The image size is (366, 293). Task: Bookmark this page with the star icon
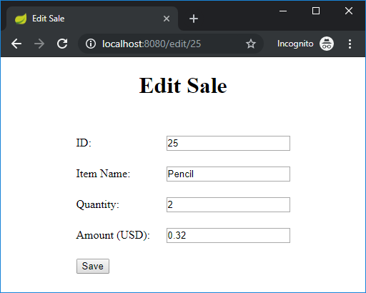tap(251, 44)
